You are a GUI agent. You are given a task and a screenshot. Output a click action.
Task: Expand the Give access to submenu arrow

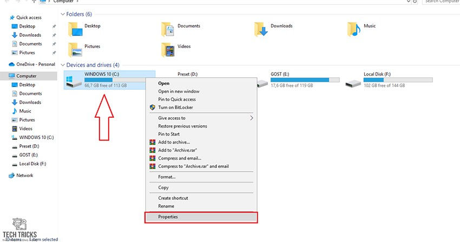coord(252,118)
